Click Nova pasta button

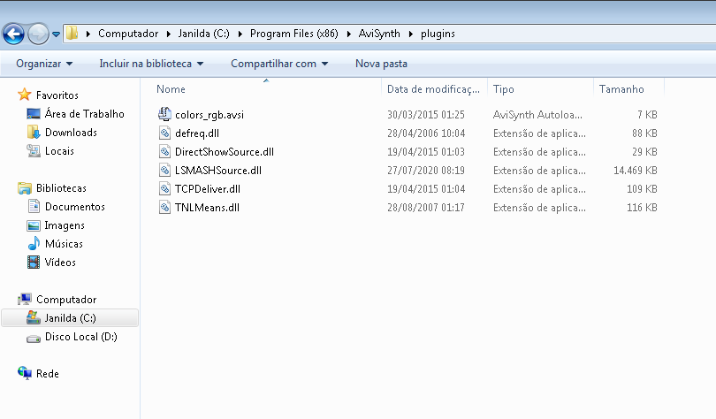point(381,64)
